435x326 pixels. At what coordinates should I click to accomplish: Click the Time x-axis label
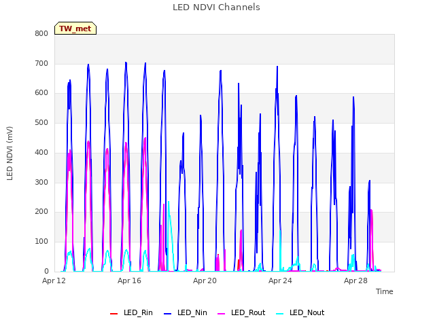(x=385, y=291)
